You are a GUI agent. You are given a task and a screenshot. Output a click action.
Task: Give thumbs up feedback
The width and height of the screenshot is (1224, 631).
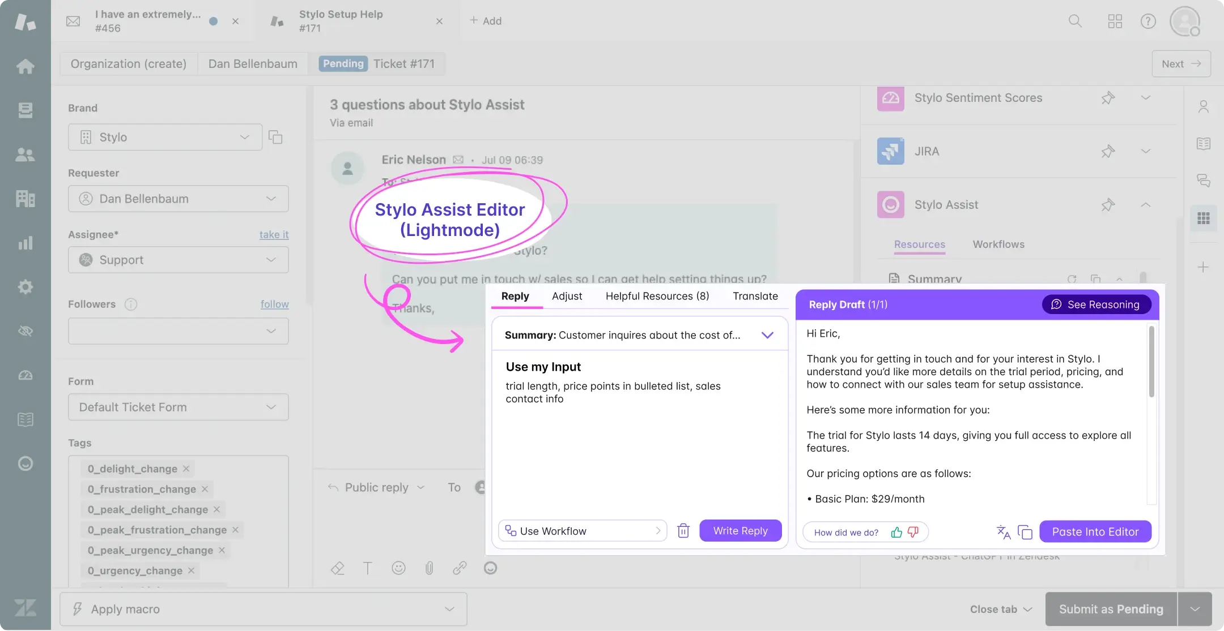point(896,532)
